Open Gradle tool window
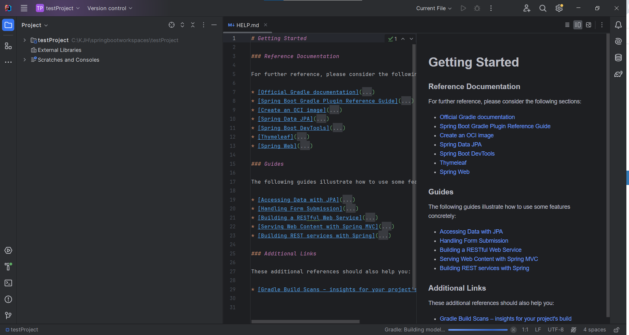This screenshot has width=629, height=335. click(x=618, y=74)
